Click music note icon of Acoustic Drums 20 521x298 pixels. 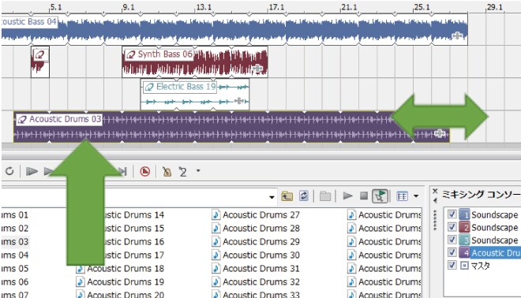(x=80, y=294)
